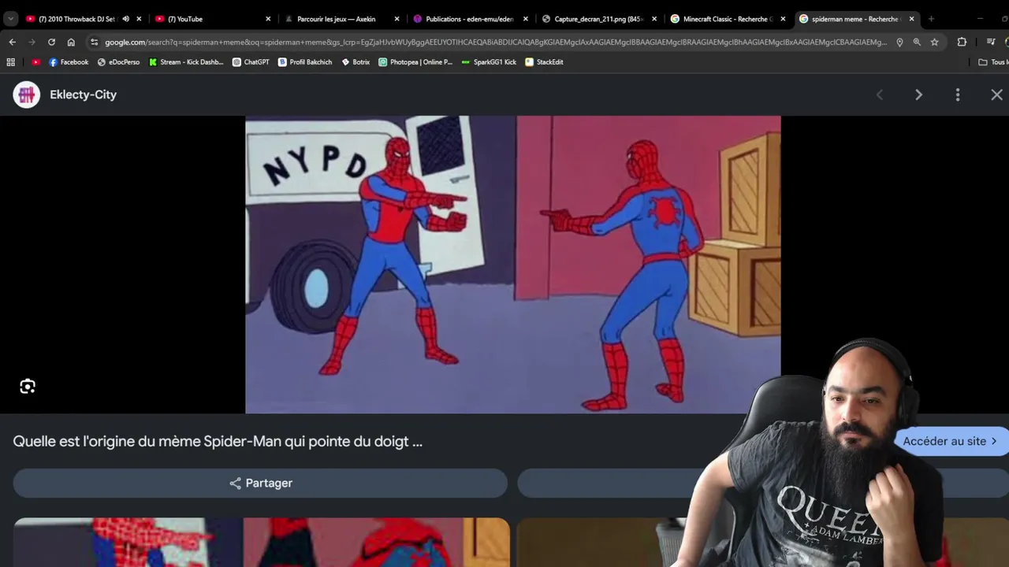1009x567 pixels.
Task: Click the Partager share button
Action: (x=260, y=483)
